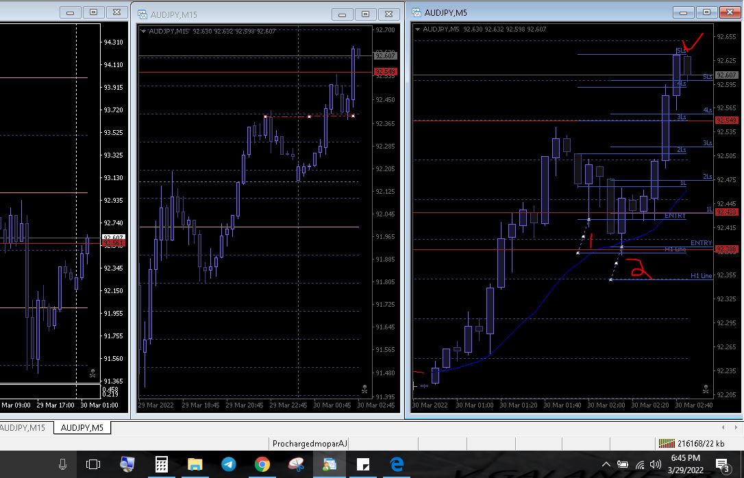Open Task View from the taskbar
This screenshot has width=744, height=478.
click(93, 464)
